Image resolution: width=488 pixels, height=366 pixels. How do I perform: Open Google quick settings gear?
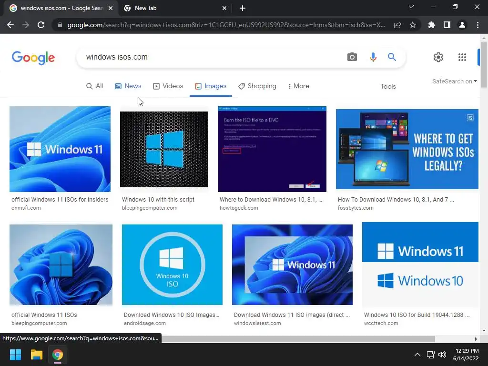click(438, 57)
